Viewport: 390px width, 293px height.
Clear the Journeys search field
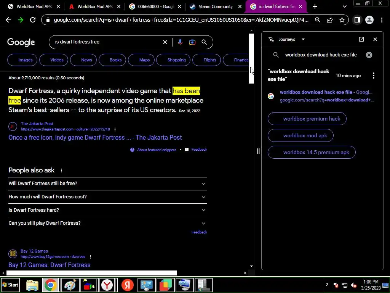pos(369,55)
